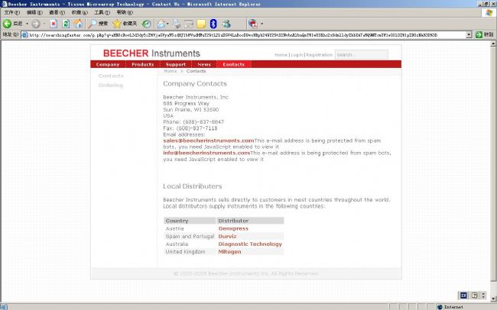Switch to the Support navigation tab

point(176,64)
